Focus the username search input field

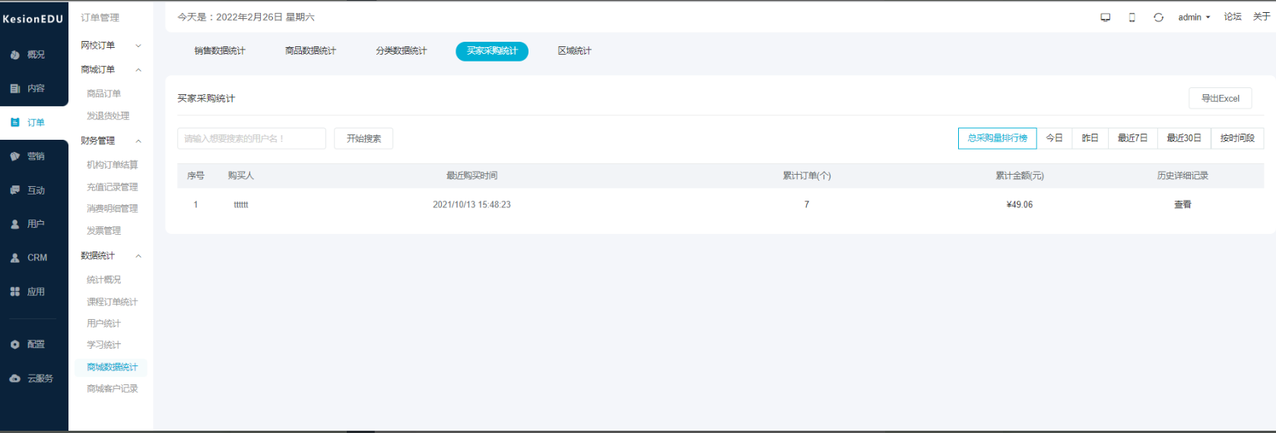[x=252, y=138]
